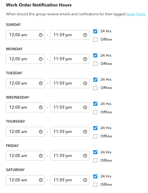Uncheck the 24 Hrs checkbox for Sunday

pos(95,31)
